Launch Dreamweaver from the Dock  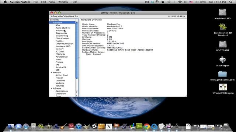(x=139, y=126)
